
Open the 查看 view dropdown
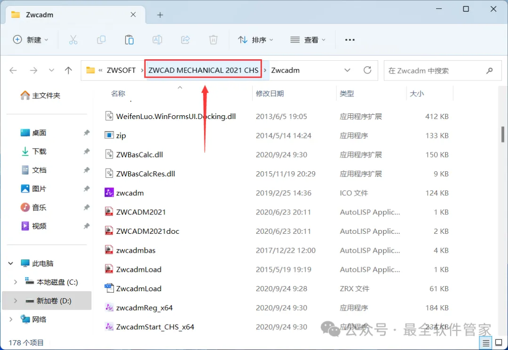click(308, 40)
